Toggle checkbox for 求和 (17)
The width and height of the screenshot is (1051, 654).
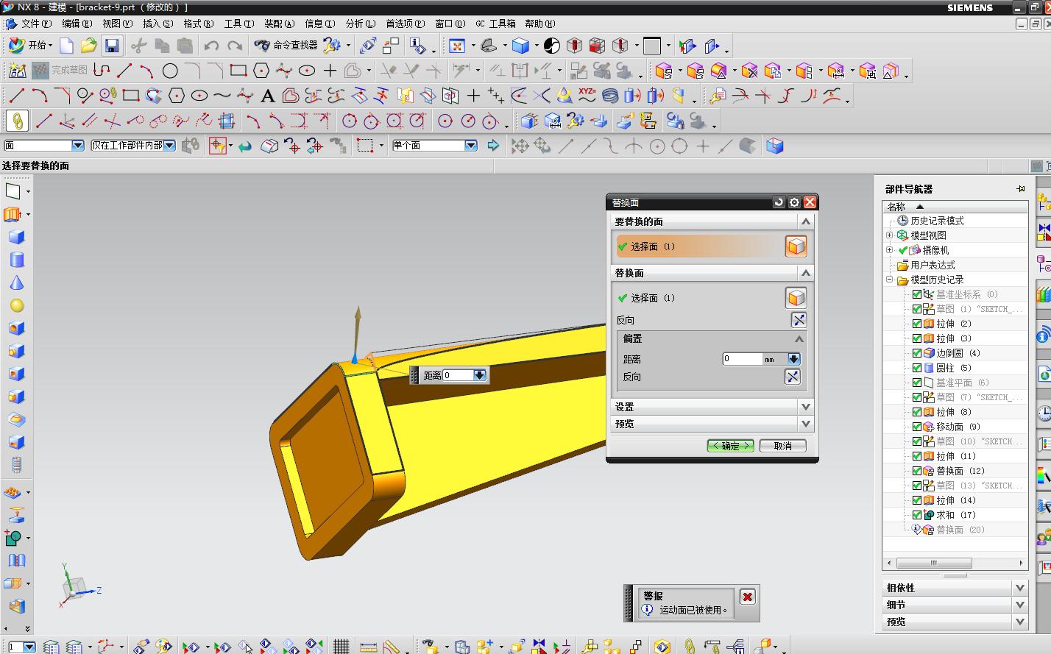click(917, 515)
